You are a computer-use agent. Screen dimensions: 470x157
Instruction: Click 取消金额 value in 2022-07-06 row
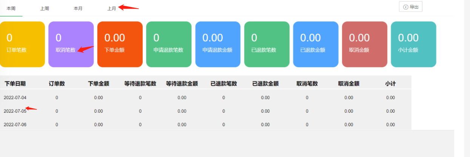coord(348,124)
